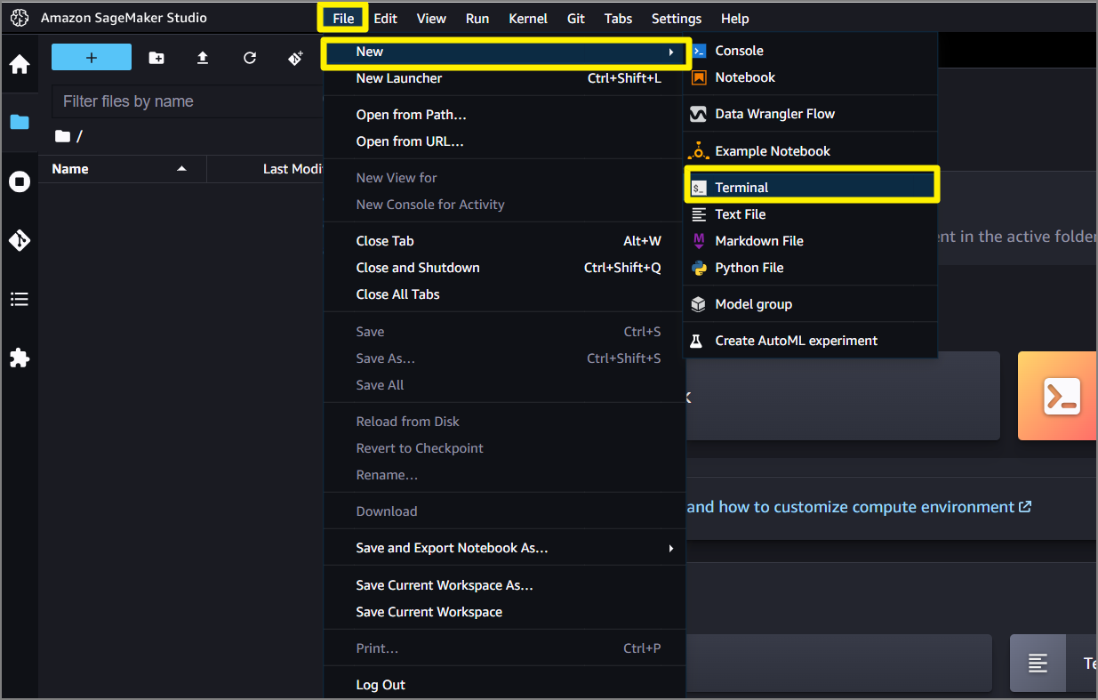Image resolution: width=1098 pixels, height=700 pixels.
Task: Select Close Tab menu entry
Action: pos(504,241)
